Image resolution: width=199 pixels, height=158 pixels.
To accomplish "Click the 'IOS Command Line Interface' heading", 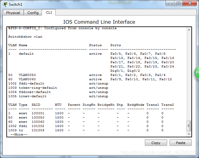I will point(99,22).
